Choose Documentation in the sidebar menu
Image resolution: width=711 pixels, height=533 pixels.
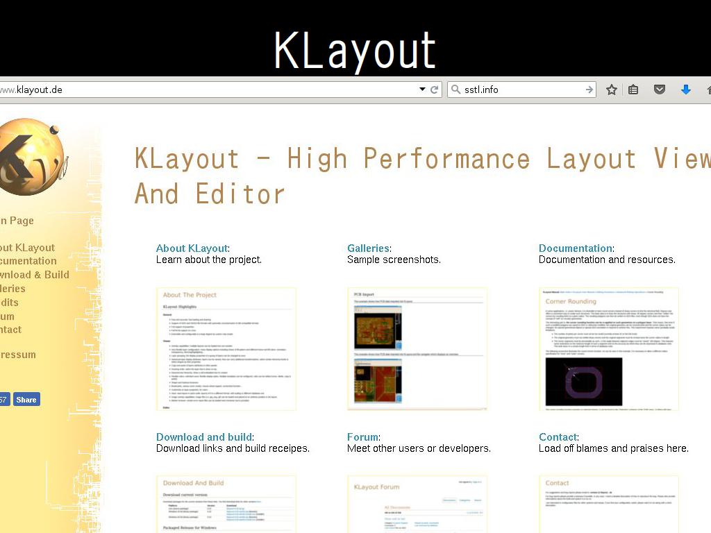click(28, 261)
